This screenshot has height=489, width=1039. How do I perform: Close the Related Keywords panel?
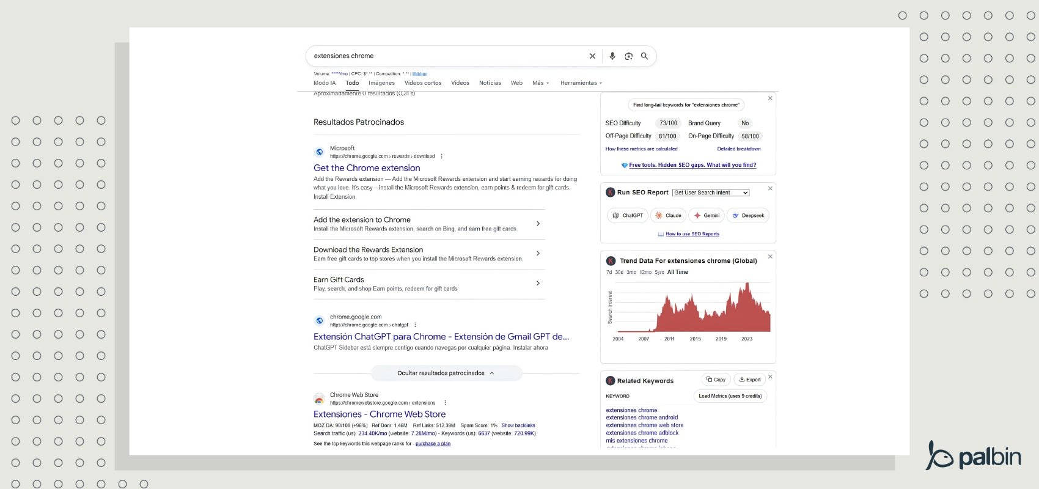770,377
